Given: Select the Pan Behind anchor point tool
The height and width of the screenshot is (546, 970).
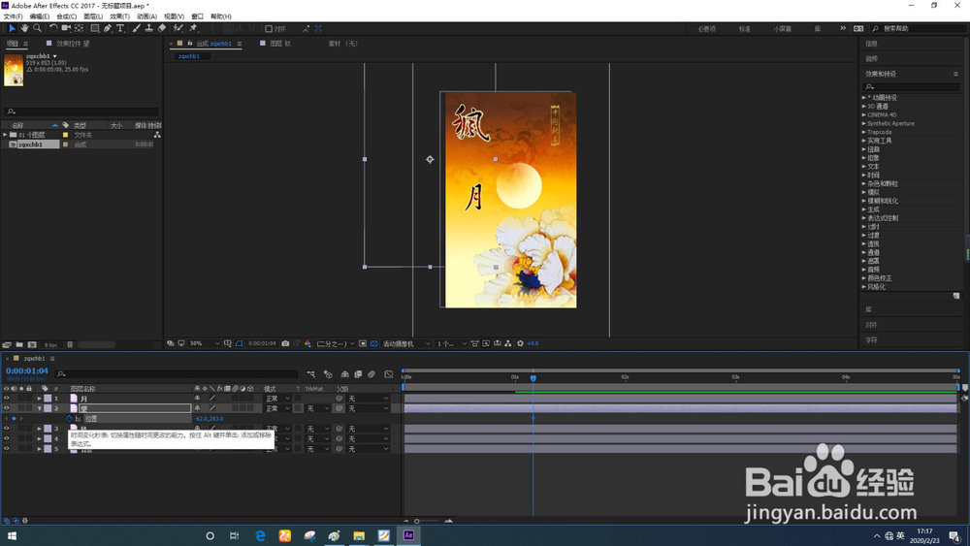Looking at the screenshot, I should pyautogui.click(x=80, y=28).
